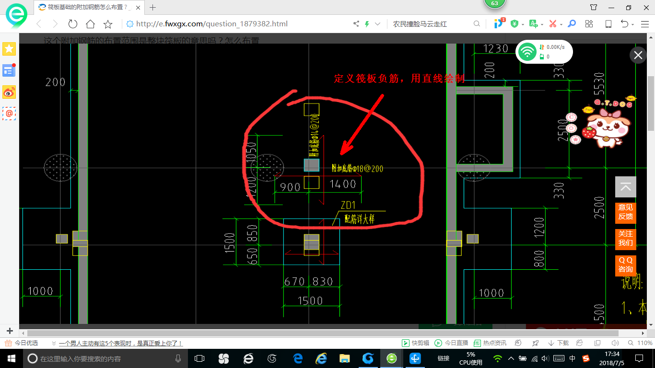Click the green 63 acceleration ball

point(494,3)
